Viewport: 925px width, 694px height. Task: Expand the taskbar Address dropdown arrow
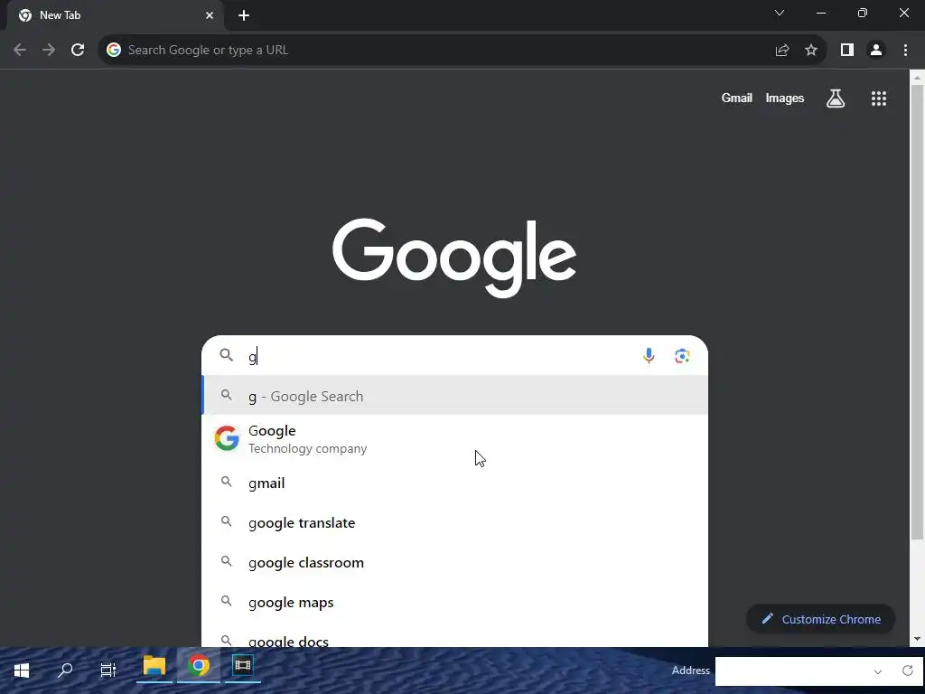pyautogui.click(x=878, y=671)
